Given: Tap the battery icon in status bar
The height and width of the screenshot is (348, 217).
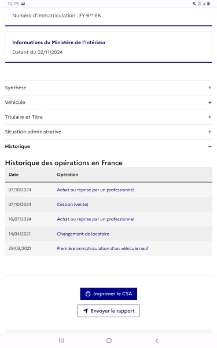Looking at the screenshot, I should tap(208, 3).
